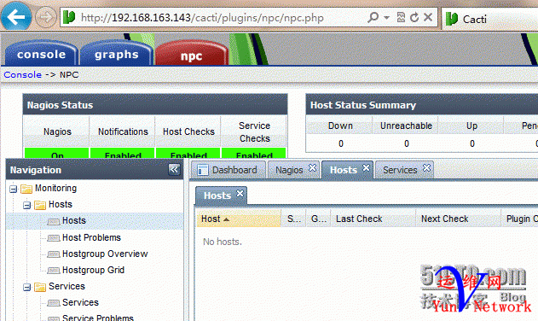Click the G... column header
The image size is (538, 321).
pyautogui.click(x=318, y=219)
